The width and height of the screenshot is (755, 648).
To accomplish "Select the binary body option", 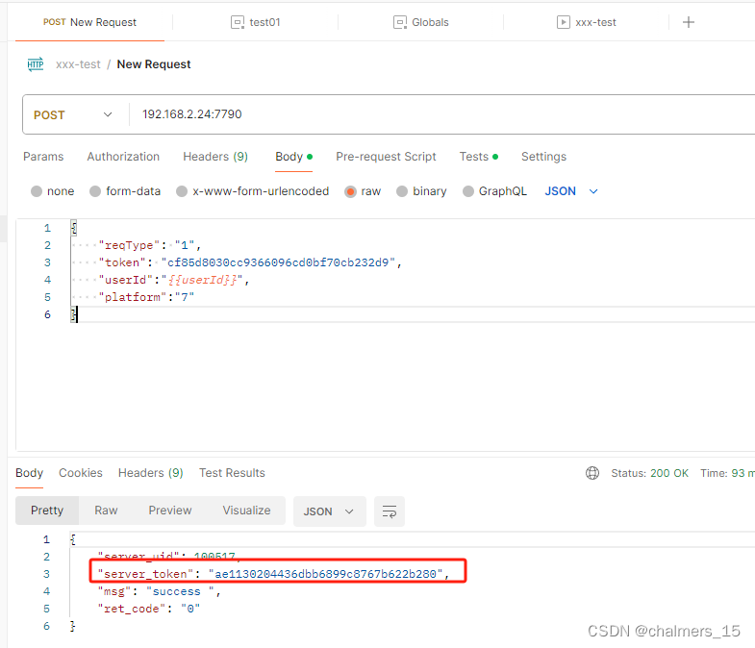I will pos(402,191).
